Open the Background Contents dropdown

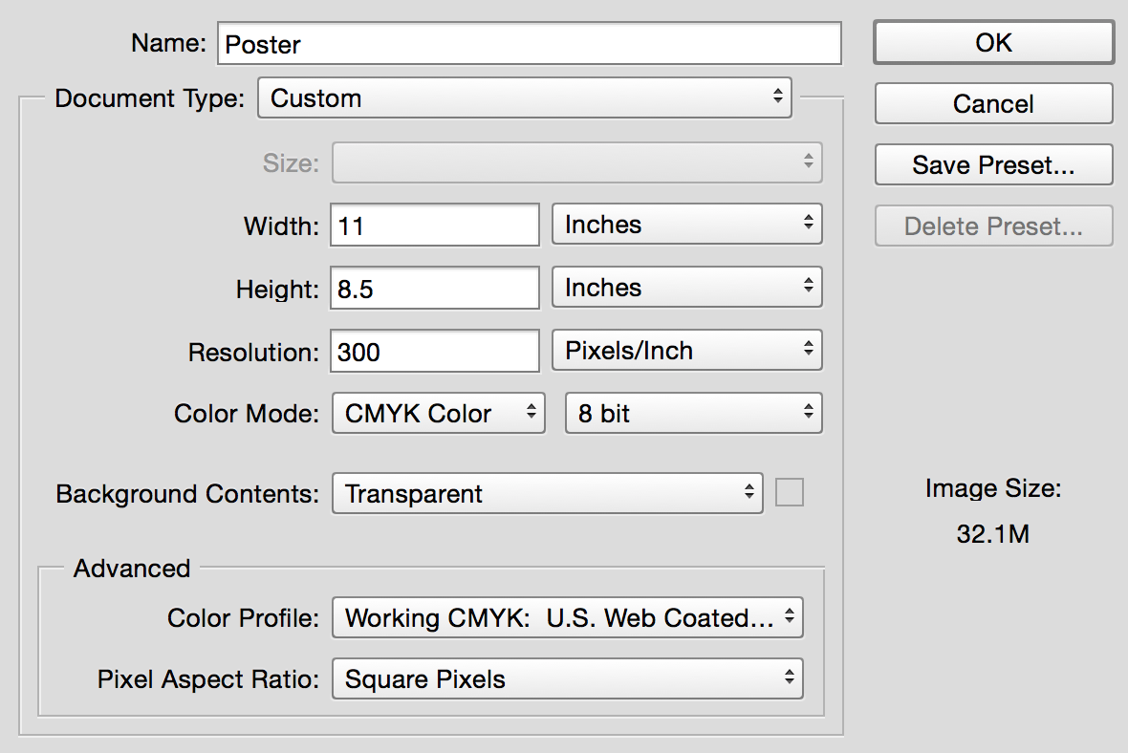547,494
